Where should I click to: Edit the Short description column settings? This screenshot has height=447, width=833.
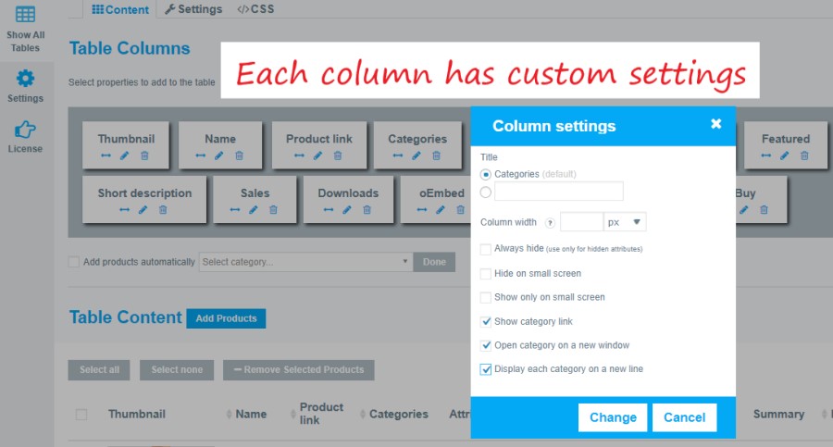point(143,210)
